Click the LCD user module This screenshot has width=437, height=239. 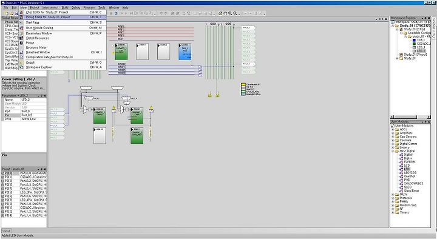pyautogui.click(x=407, y=166)
